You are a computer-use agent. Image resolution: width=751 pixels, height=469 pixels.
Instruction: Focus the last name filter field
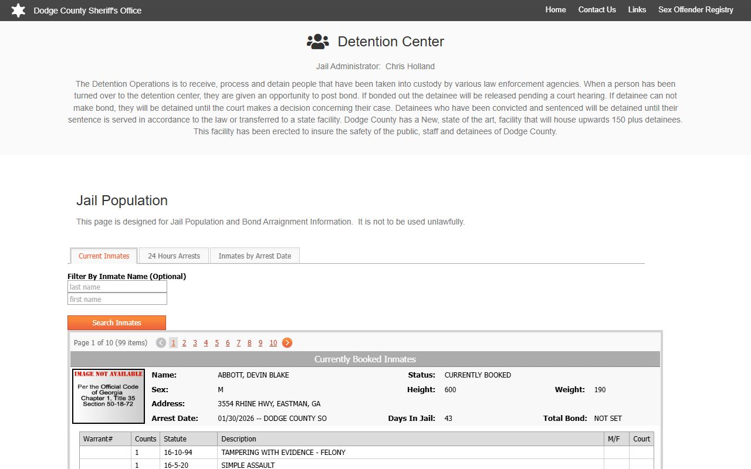point(117,287)
